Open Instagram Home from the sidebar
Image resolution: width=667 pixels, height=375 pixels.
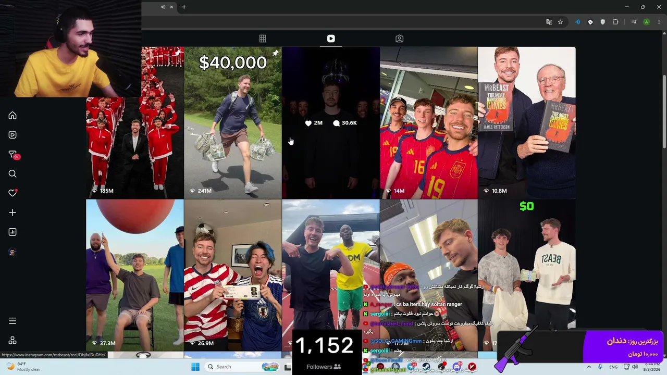coord(13,116)
